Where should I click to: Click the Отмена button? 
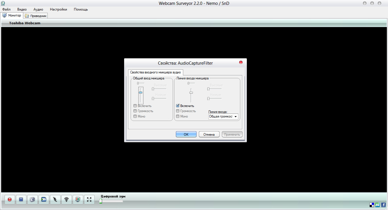209,134
